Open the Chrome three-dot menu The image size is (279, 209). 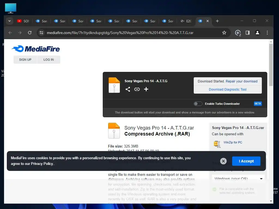tap(267, 33)
